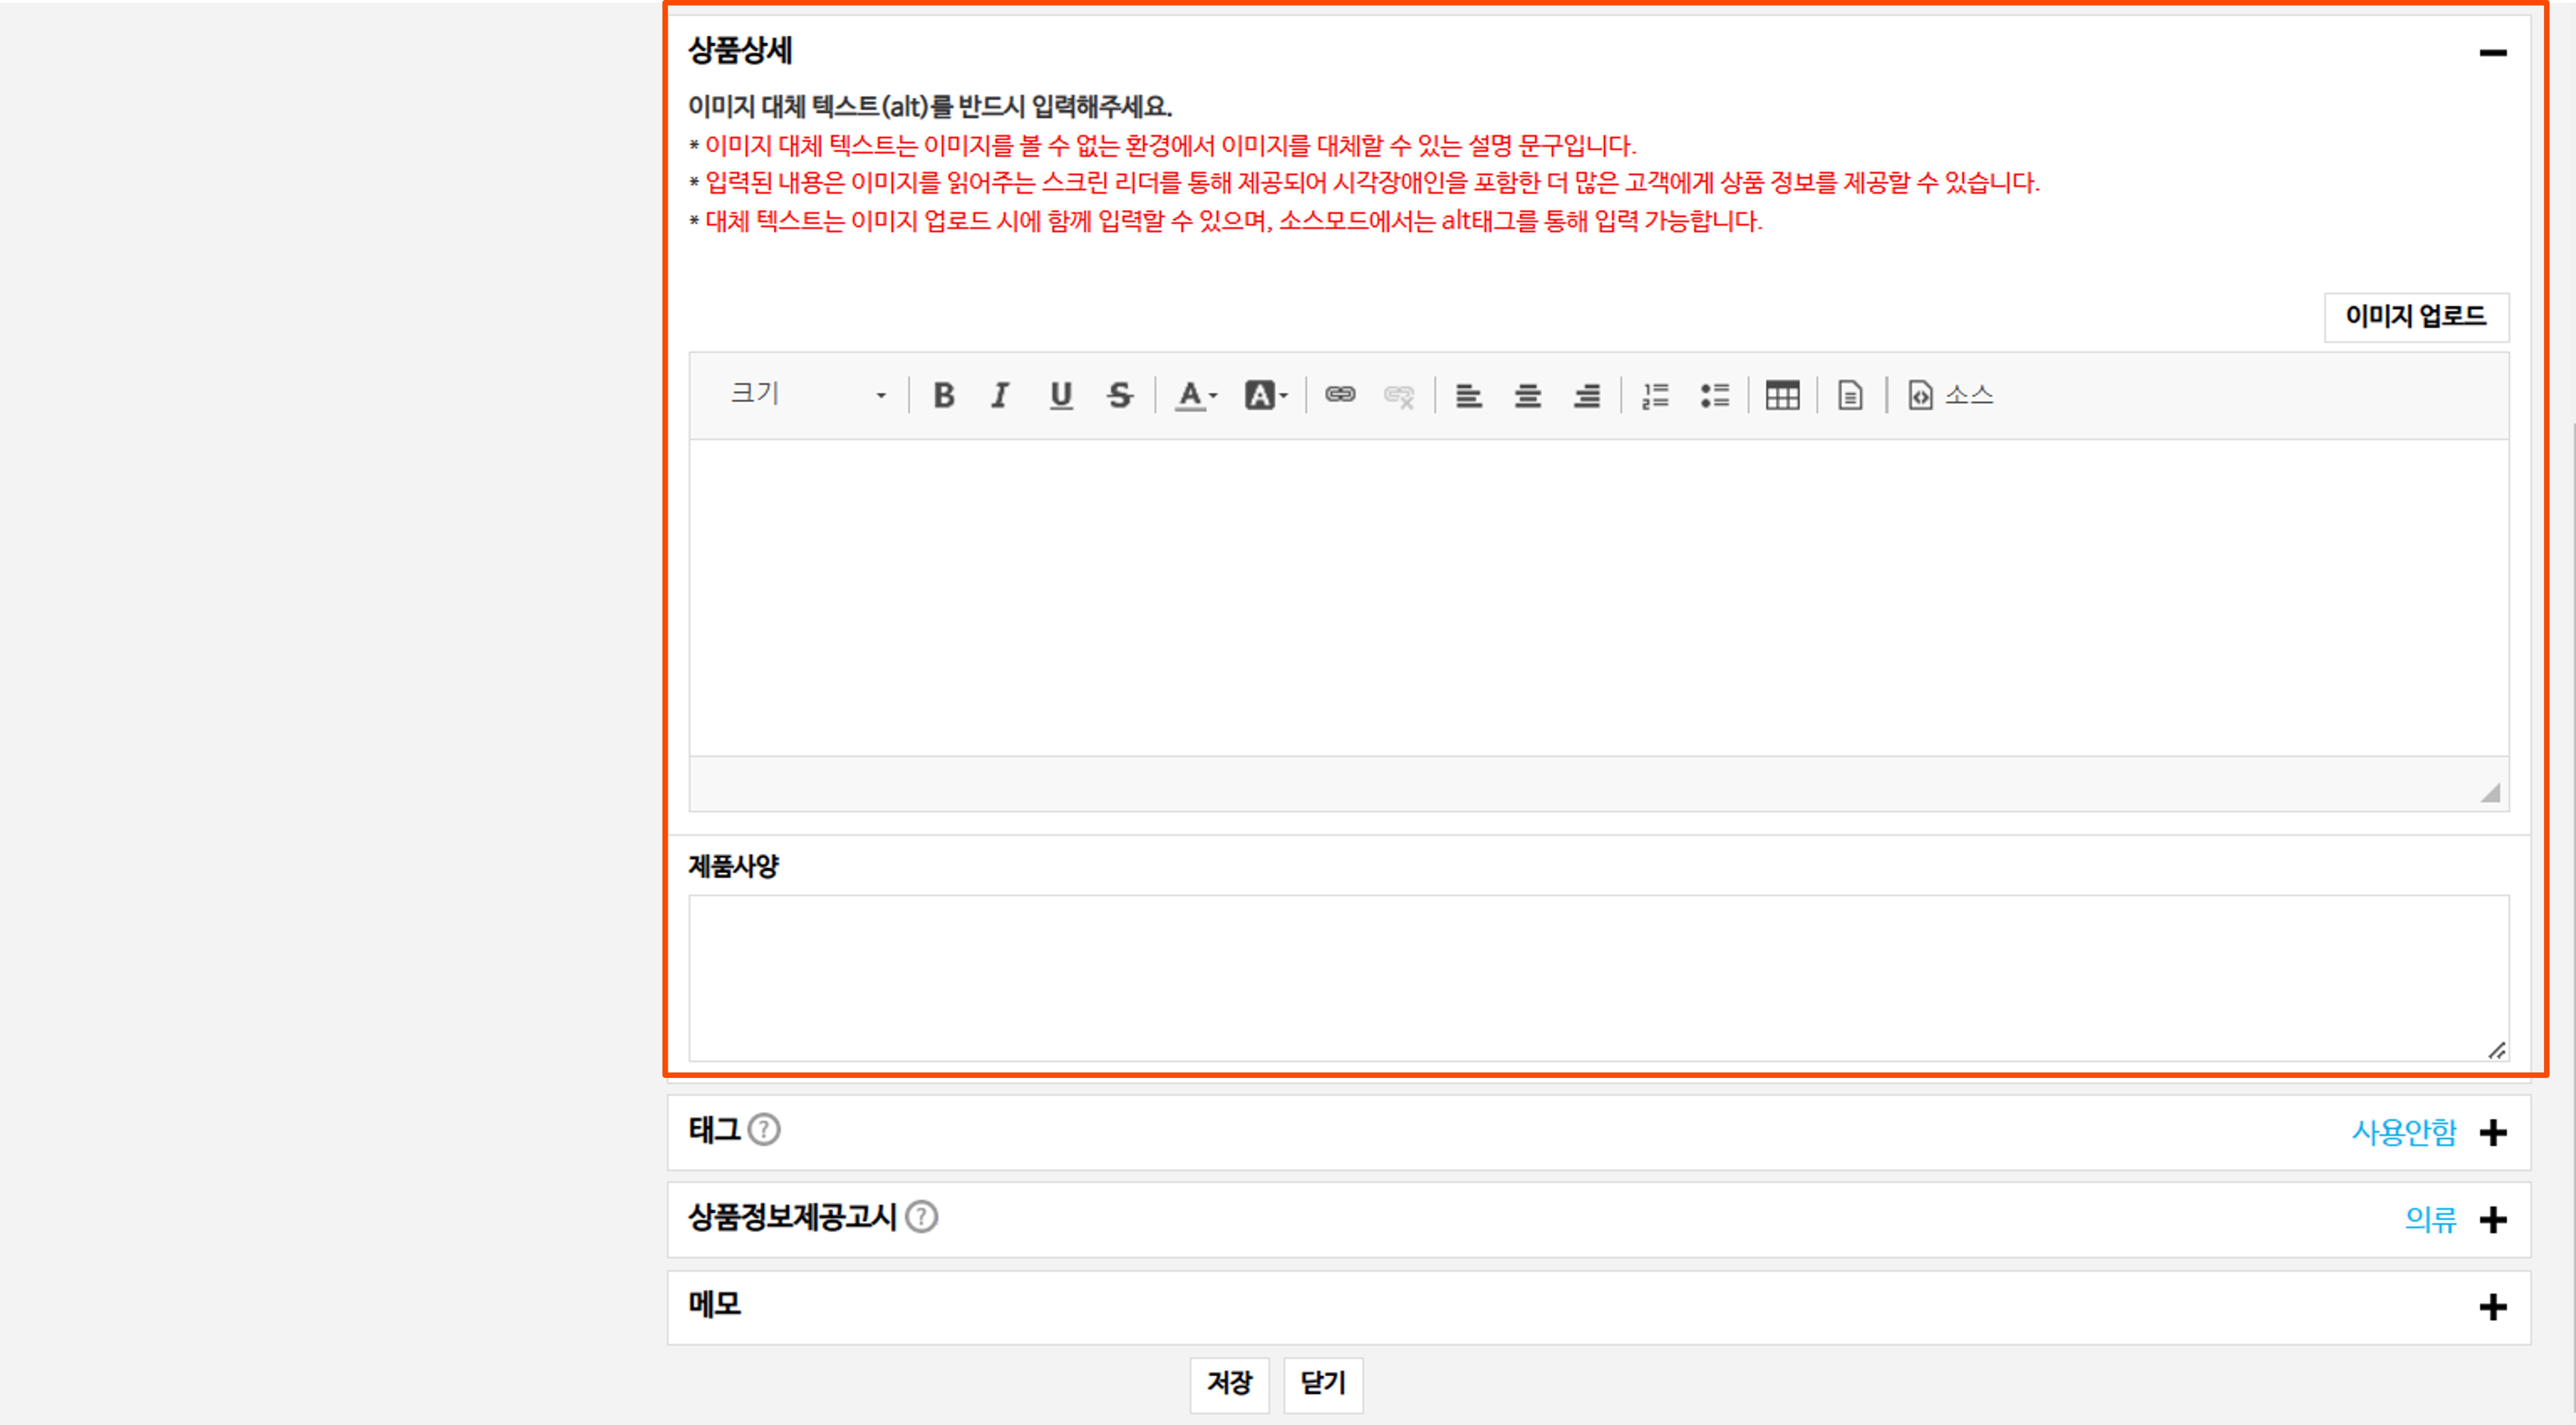Collapse the 상품상세 section
Image resolution: width=2576 pixels, height=1425 pixels.
click(2493, 53)
